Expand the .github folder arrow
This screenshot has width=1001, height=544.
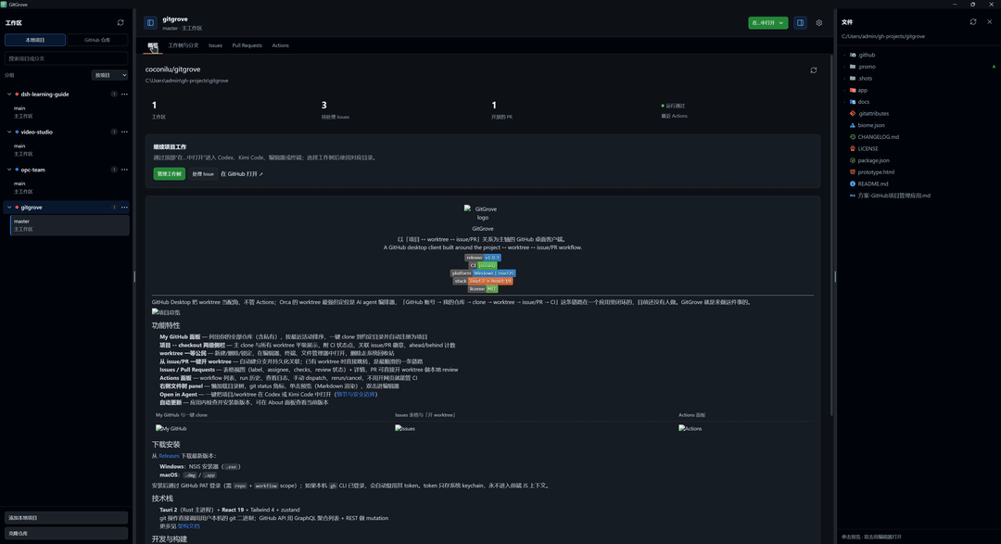(844, 55)
